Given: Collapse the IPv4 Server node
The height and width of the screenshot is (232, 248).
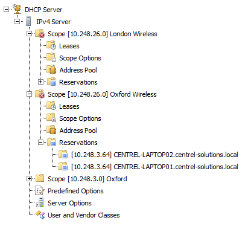Looking at the screenshot, I should (x=17, y=21).
